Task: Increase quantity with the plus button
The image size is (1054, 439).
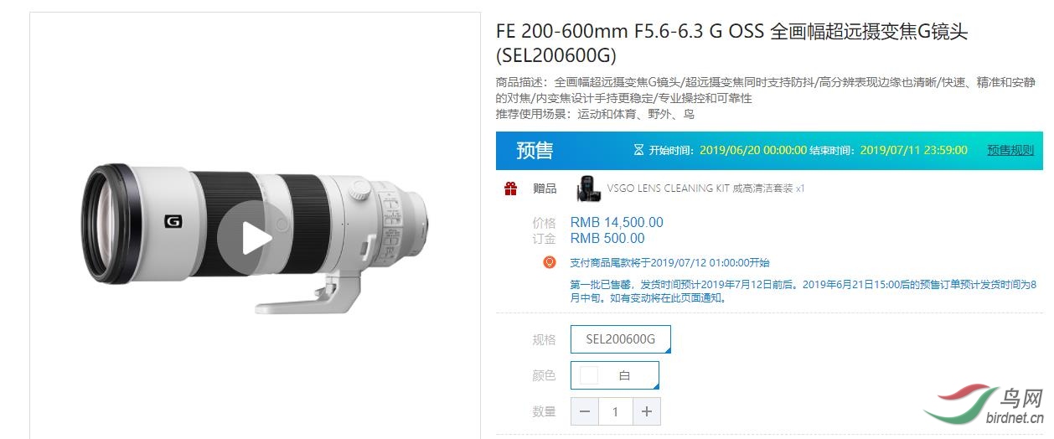Action: click(646, 411)
